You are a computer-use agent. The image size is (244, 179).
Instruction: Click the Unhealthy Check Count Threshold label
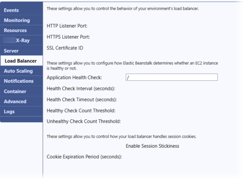[84, 121]
